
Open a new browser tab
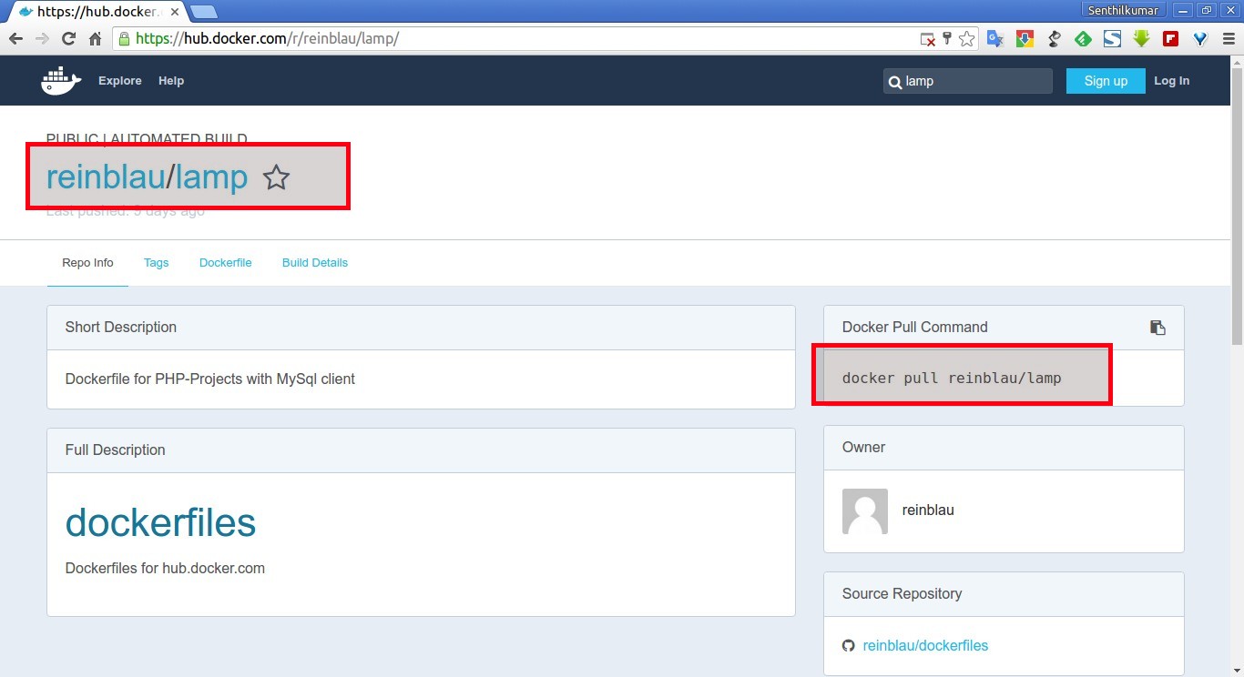point(204,12)
